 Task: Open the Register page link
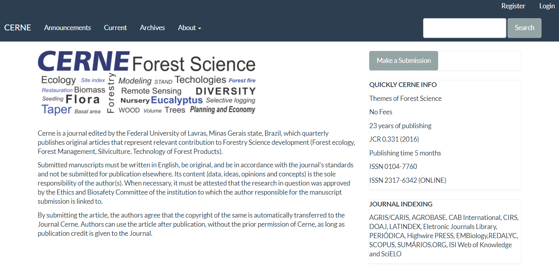tap(513, 6)
